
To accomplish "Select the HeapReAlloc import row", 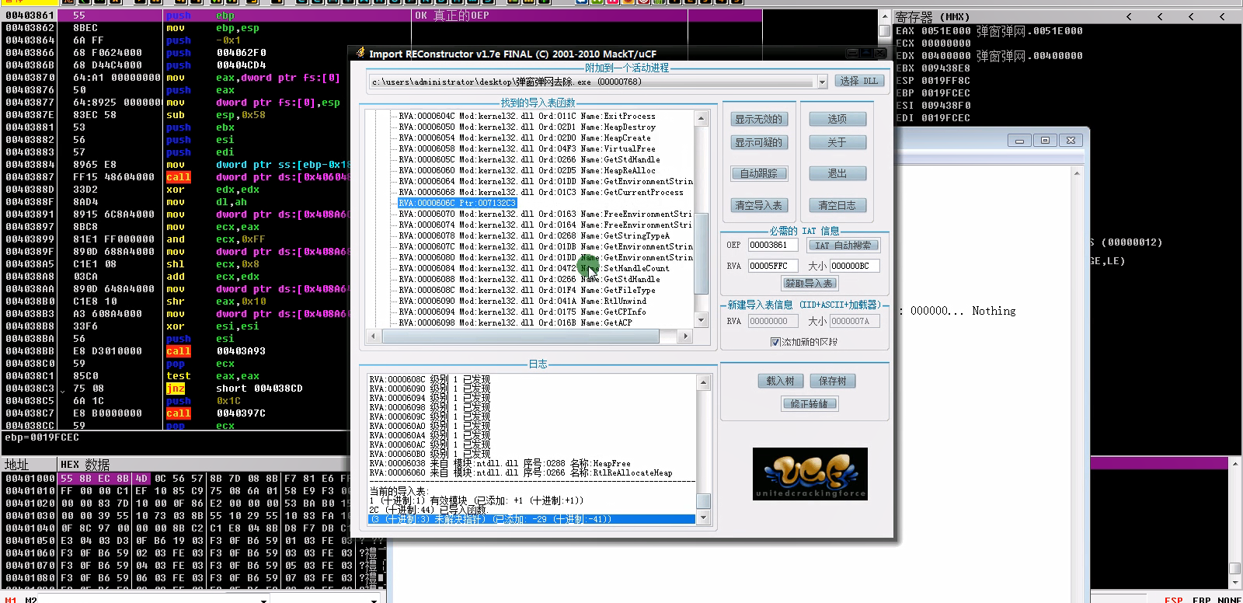I will (527, 170).
